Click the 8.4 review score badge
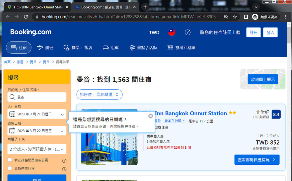292x181 pixels. 276,114
